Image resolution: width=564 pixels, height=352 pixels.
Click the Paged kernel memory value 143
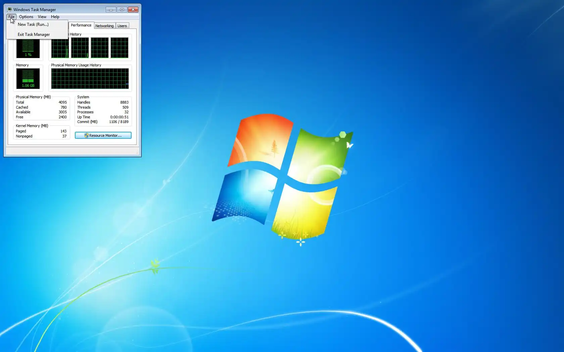63,131
